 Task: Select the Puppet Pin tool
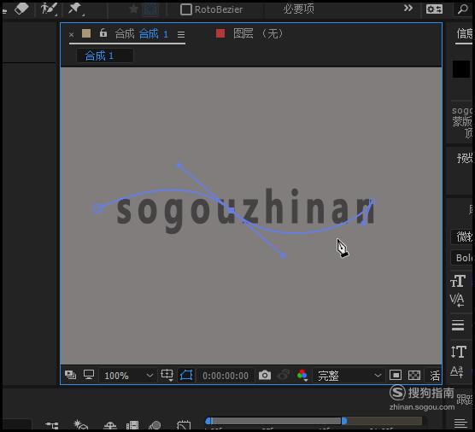(x=75, y=9)
